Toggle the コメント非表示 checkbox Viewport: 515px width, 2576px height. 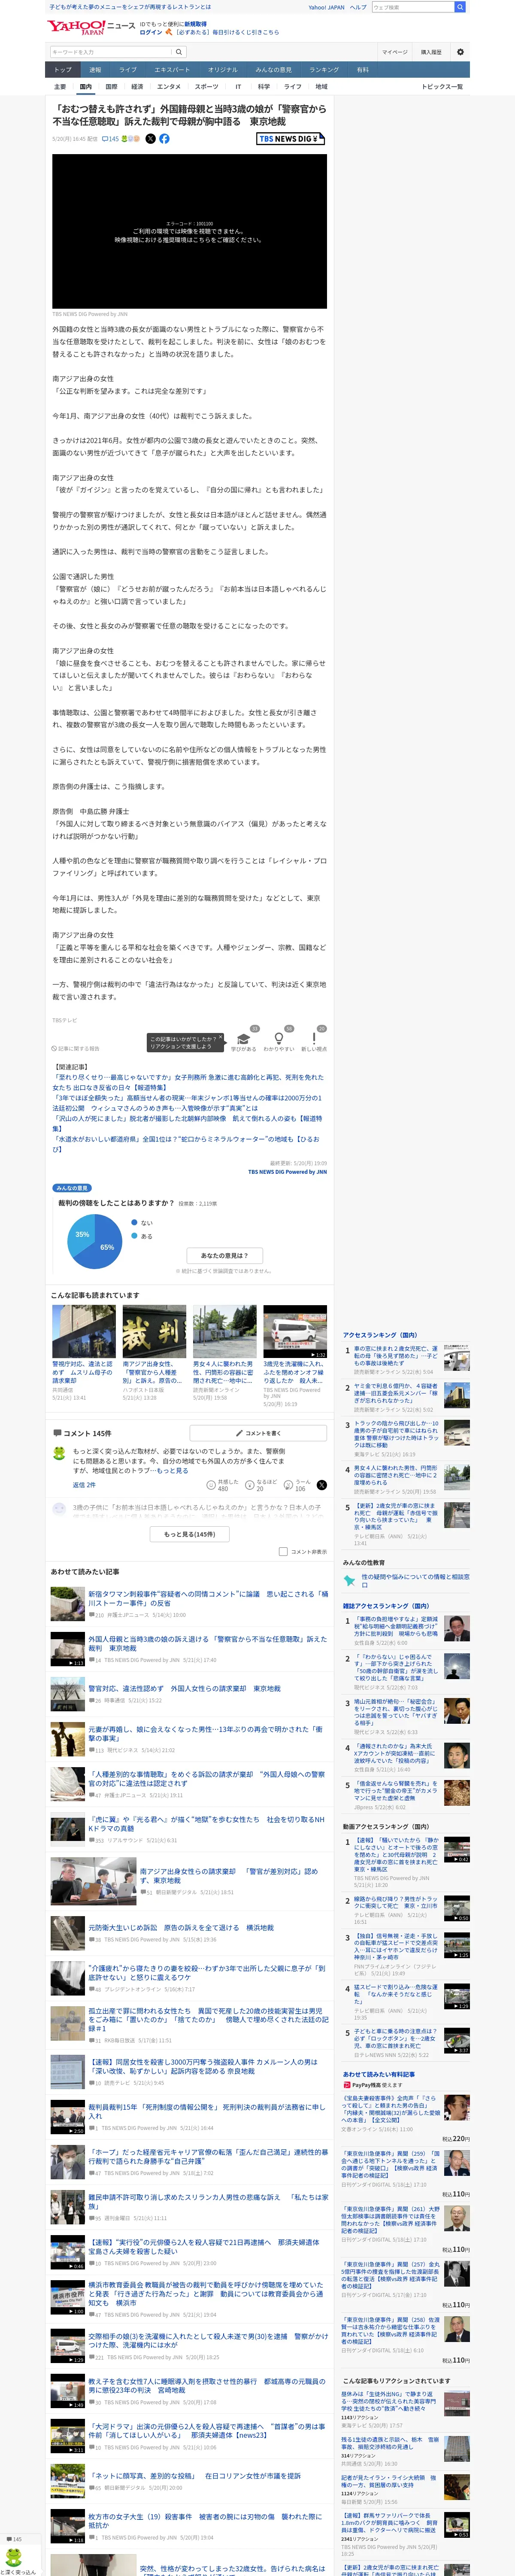[x=283, y=1552]
